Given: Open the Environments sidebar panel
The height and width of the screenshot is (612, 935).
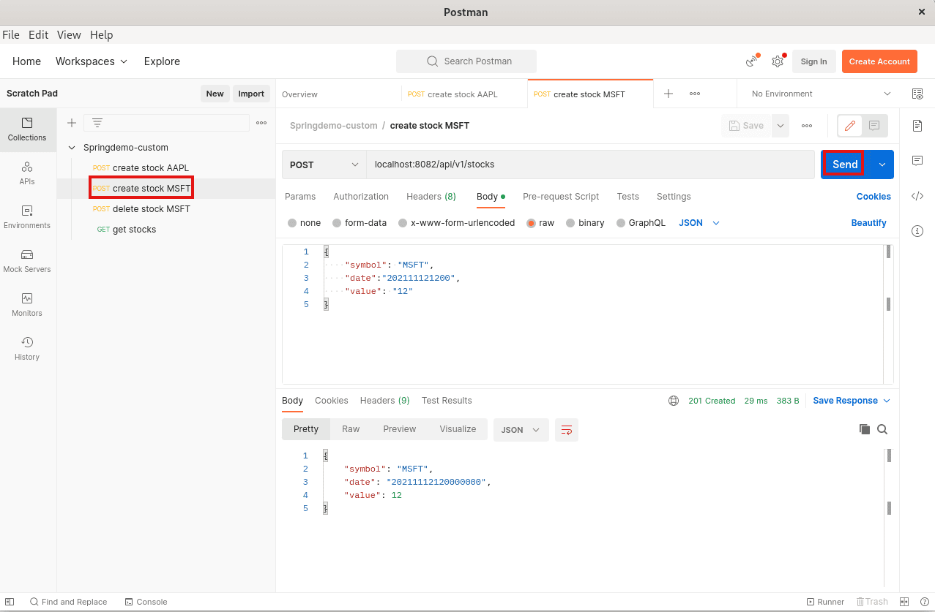Looking at the screenshot, I should (28, 217).
